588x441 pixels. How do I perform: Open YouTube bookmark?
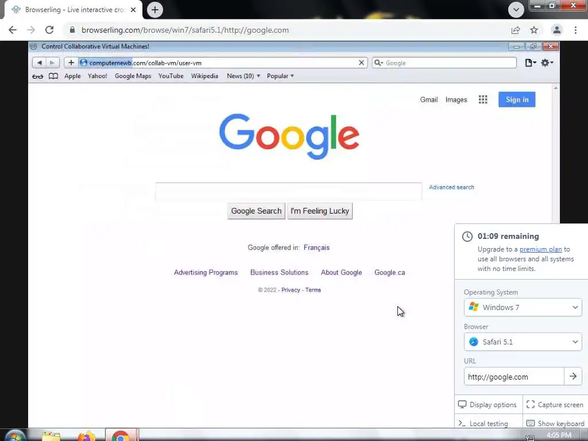(x=171, y=76)
